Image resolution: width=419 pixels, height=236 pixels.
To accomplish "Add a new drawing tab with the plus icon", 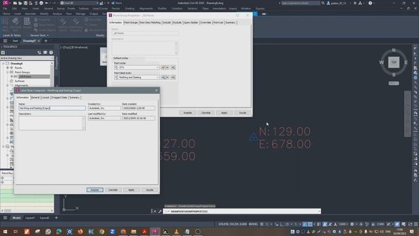I will pos(46,41).
